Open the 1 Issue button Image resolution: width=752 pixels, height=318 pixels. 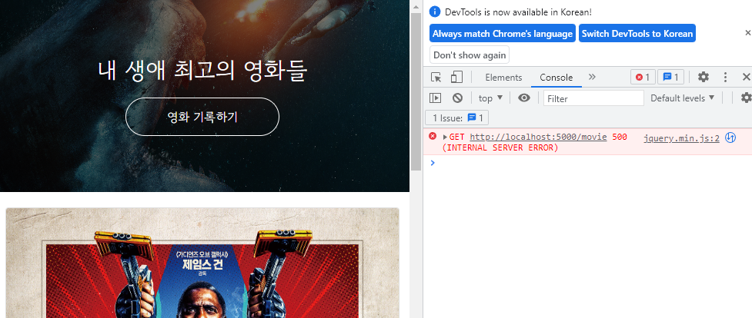click(x=457, y=118)
